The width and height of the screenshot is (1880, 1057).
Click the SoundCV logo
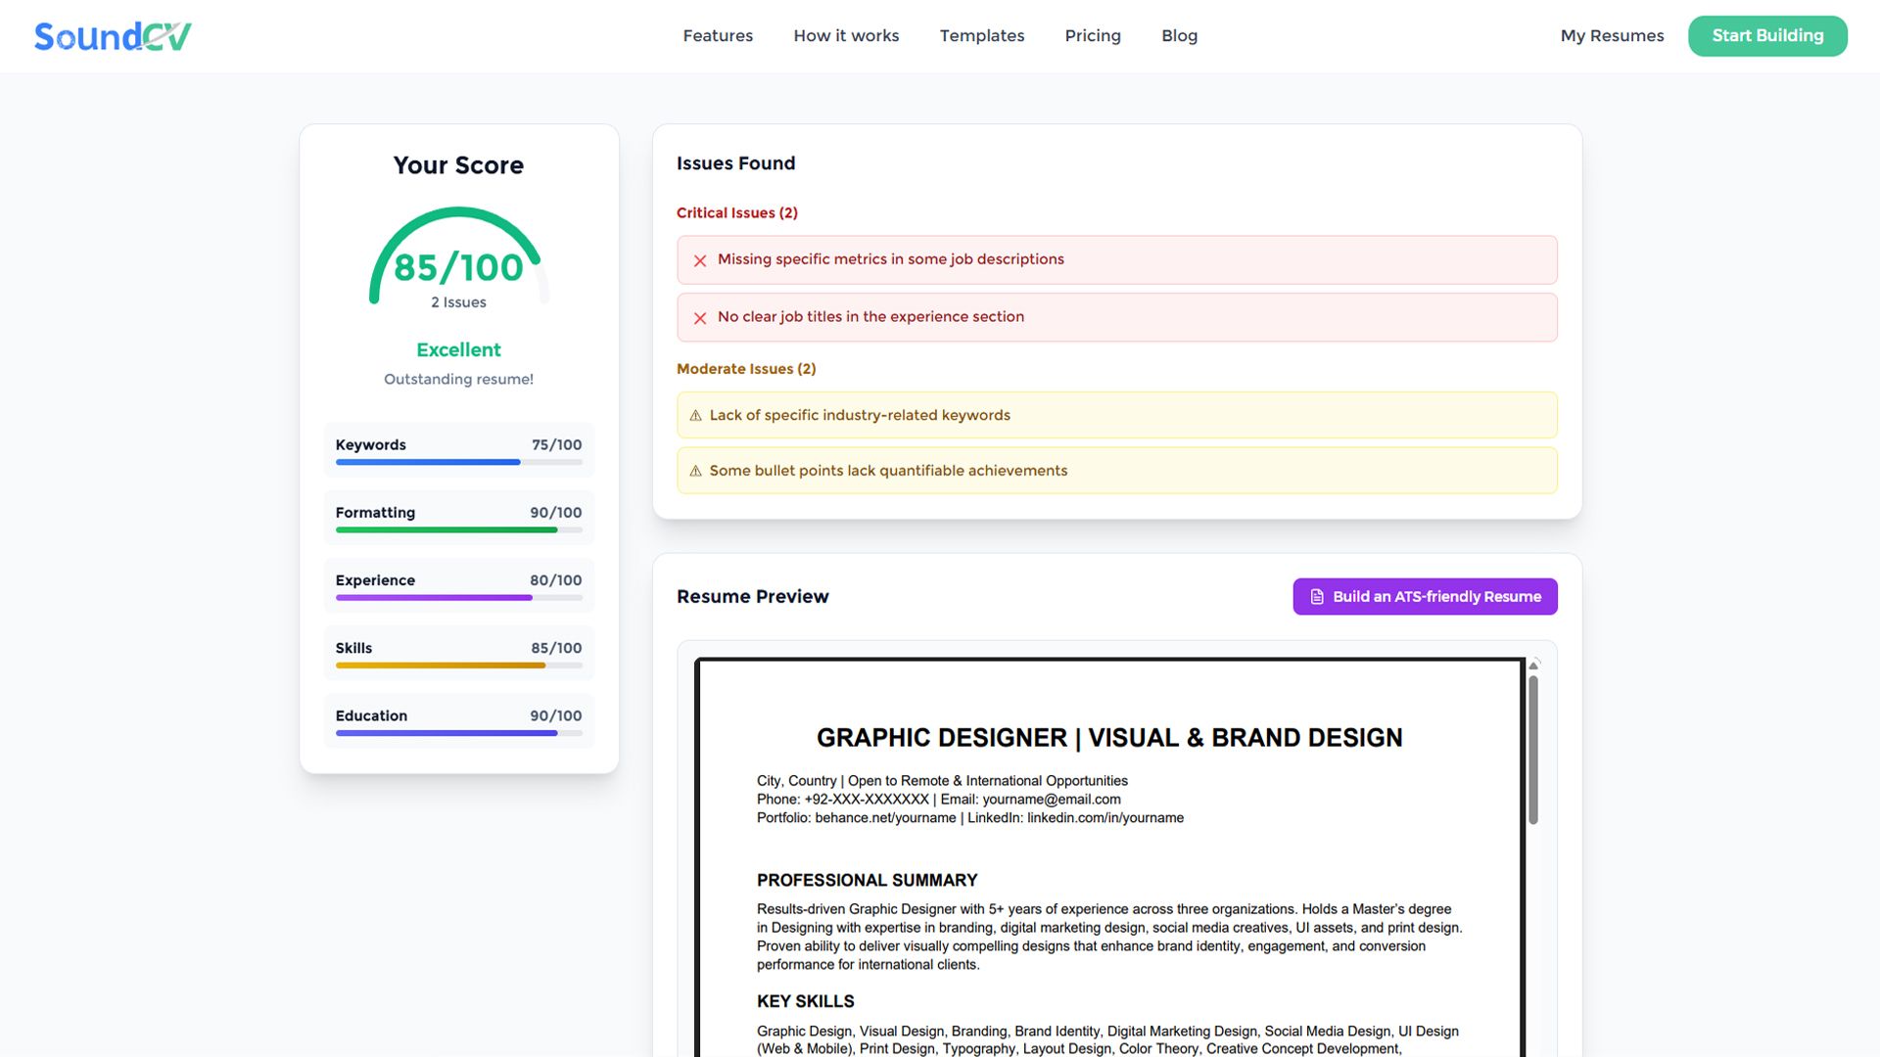113,36
